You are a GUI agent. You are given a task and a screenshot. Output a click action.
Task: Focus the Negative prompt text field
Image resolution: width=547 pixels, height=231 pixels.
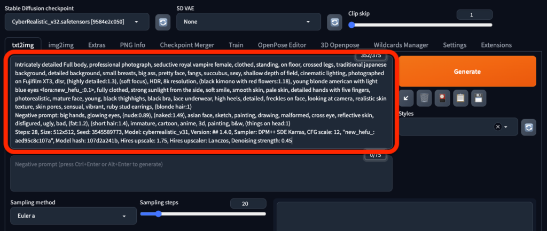pyautogui.click(x=201, y=173)
